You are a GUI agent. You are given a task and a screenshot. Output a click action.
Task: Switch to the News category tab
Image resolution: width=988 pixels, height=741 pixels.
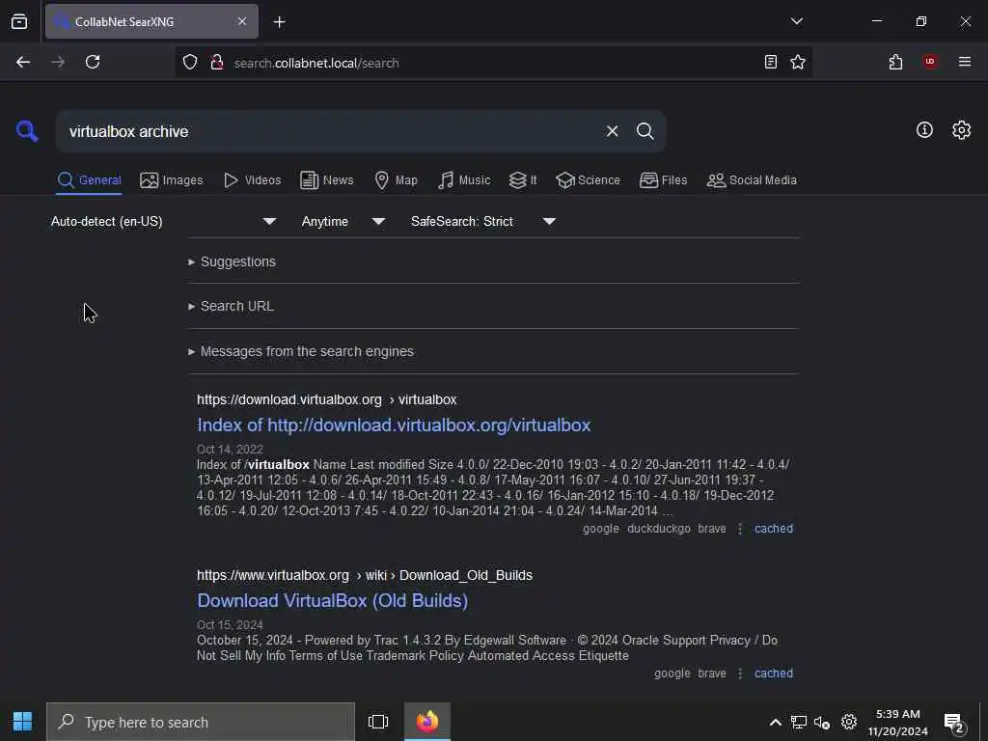pos(327,180)
